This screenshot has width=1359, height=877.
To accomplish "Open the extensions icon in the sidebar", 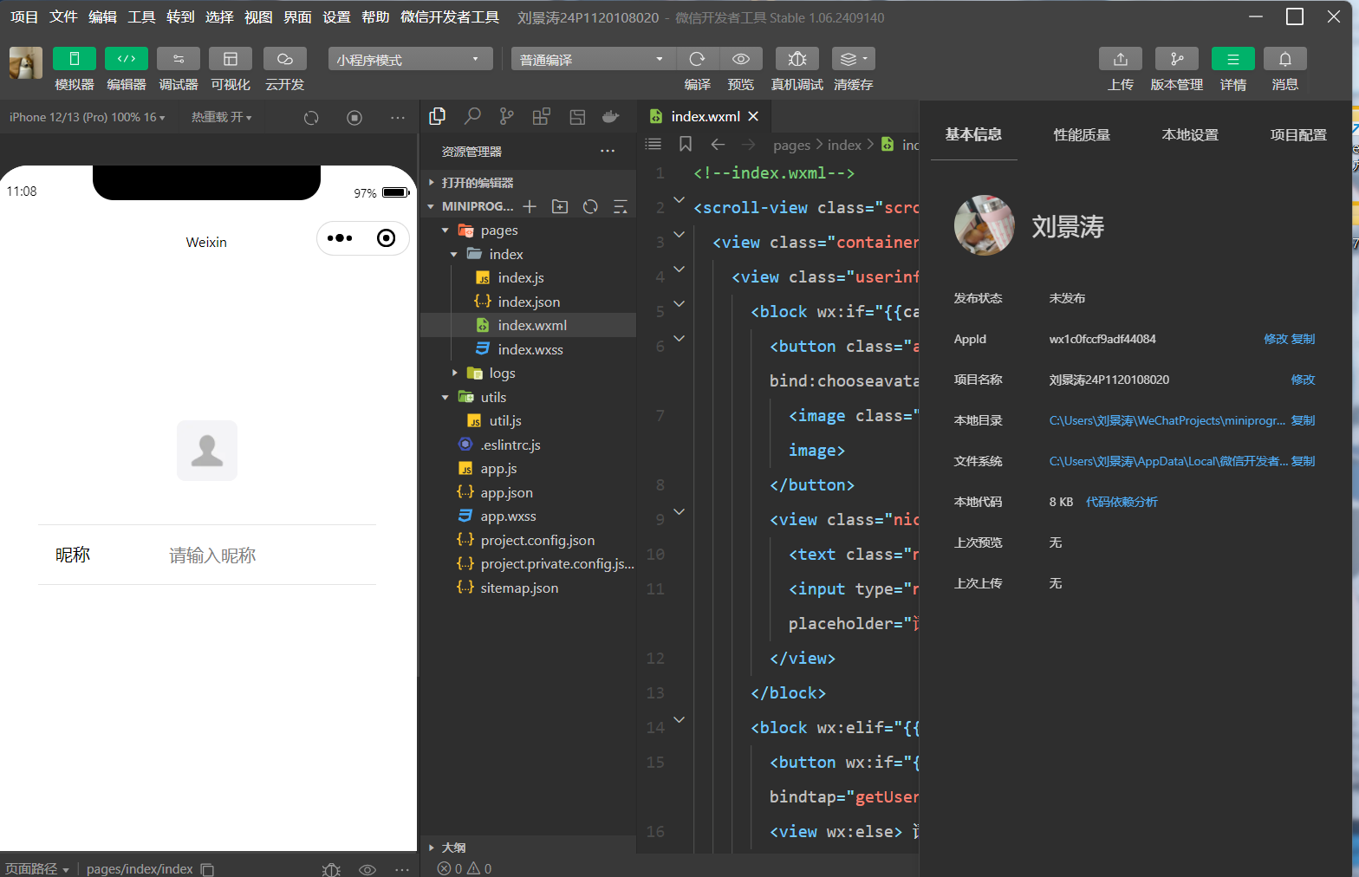I will pos(542,116).
